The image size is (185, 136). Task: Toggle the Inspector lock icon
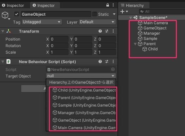[x=107, y=5]
